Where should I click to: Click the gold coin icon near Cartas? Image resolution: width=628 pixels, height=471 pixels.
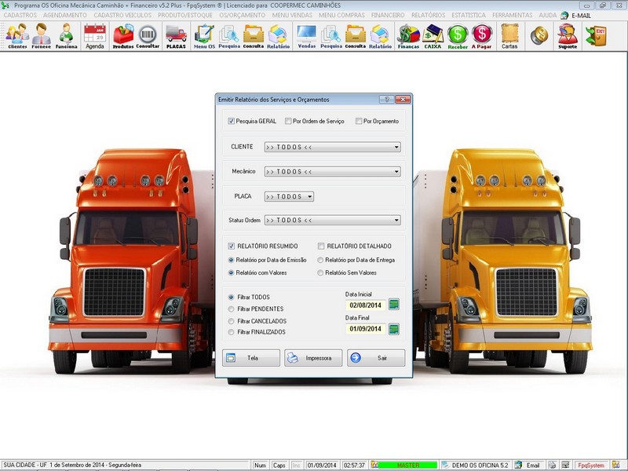539,35
